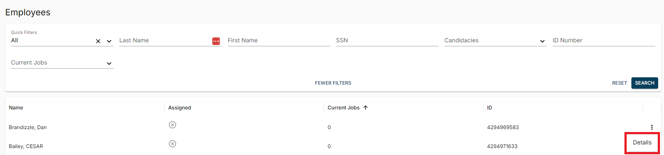Screen dimensions: 664x155
Task: Click into the First Name field
Action: (278, 40)
